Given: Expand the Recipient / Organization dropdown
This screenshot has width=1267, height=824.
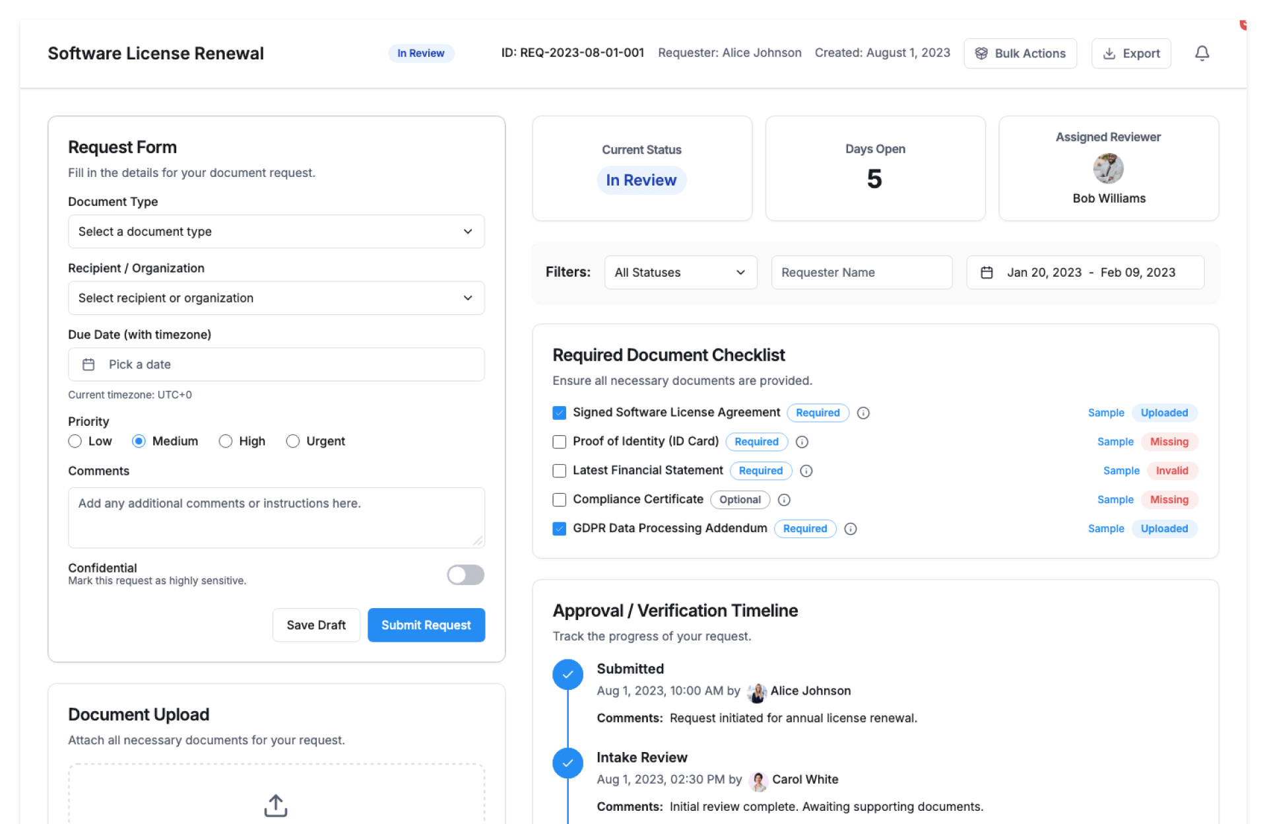Looking at the screenshot, I should (x=276, y=298).
